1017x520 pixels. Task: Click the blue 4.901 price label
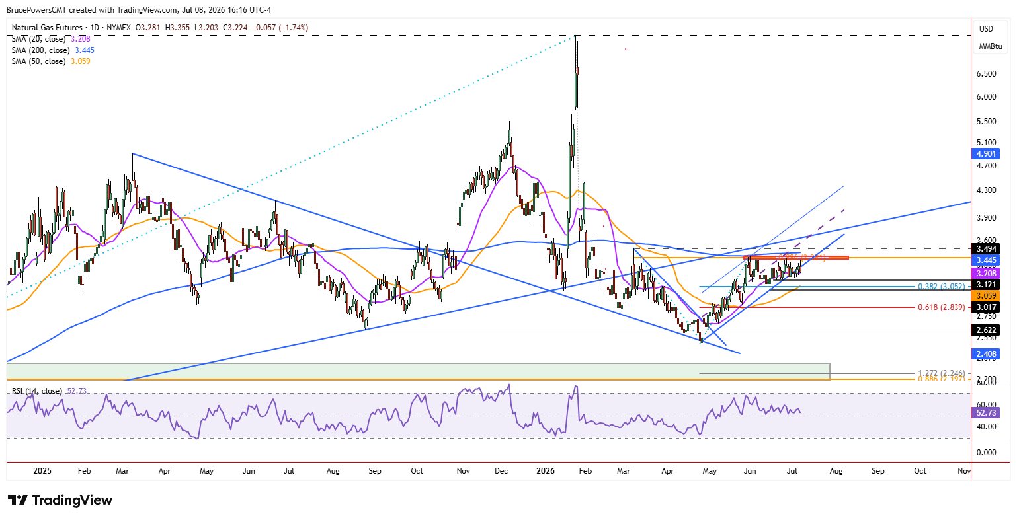(986, 154)
